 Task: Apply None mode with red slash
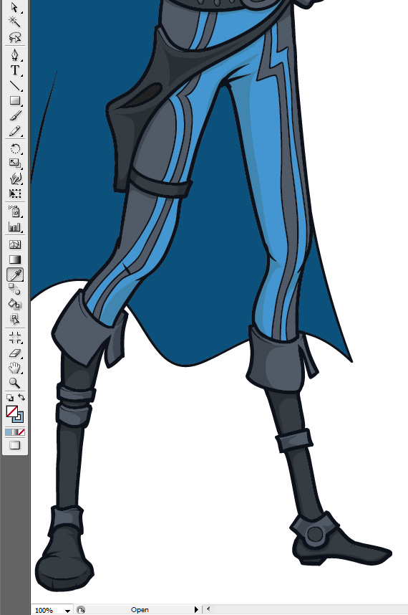point(21,432)
